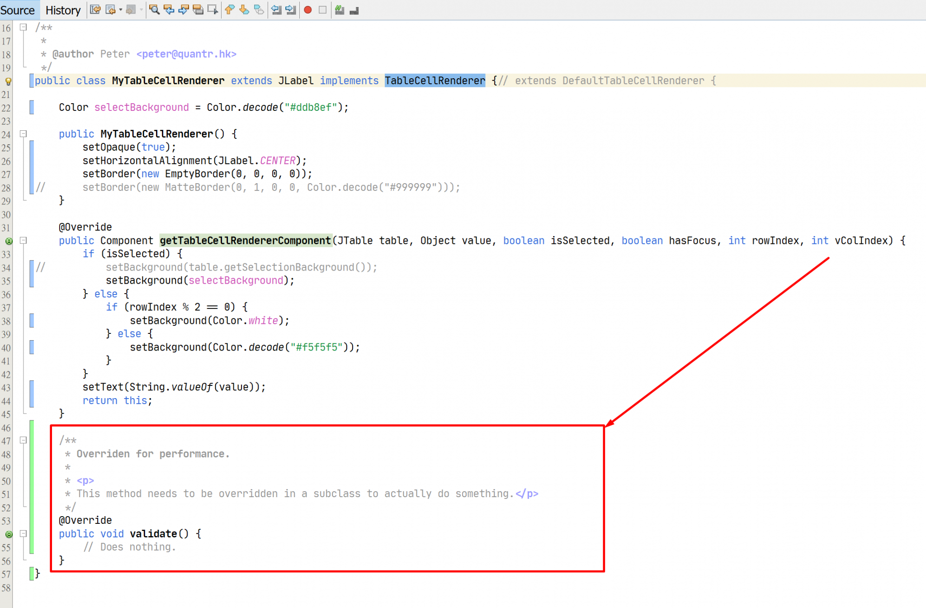Go to Previous Bookmark icon
This screenshot has height=608, width=926.
229,9
